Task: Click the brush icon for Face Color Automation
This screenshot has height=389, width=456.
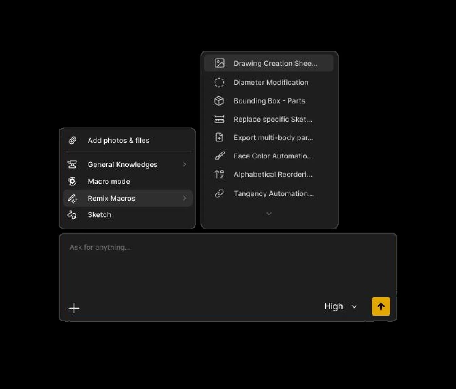Action: click(x=220, y=156)
